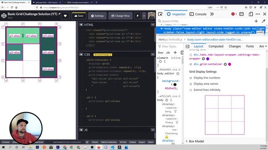Select node icon beside div.grid-container

pyautogui.click(x=225, y=64)
